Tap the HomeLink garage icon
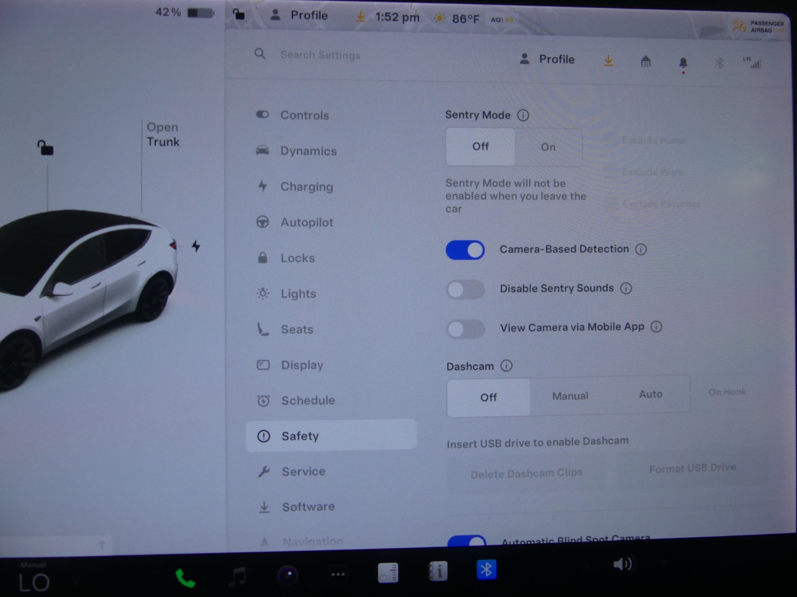Image resolution: width=797 pixels, height=597 pixels. [645, 61]
